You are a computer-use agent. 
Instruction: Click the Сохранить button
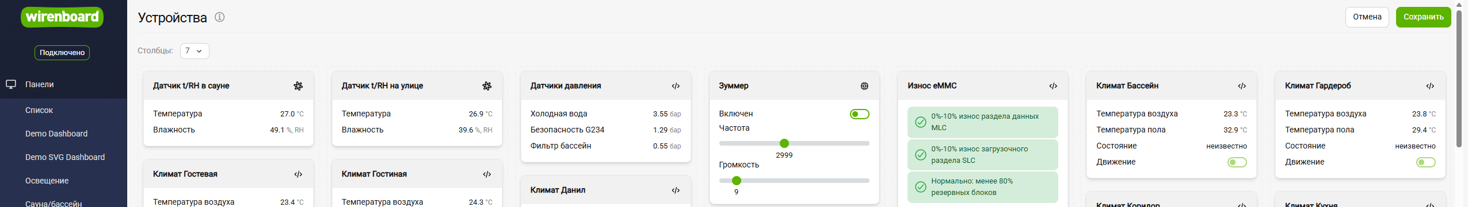1423,17
